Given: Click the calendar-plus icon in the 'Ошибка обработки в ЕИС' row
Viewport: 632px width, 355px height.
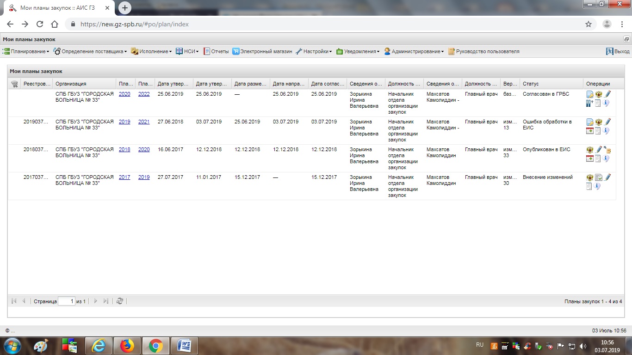Looking at the screenshot, I should pos(590,131).
